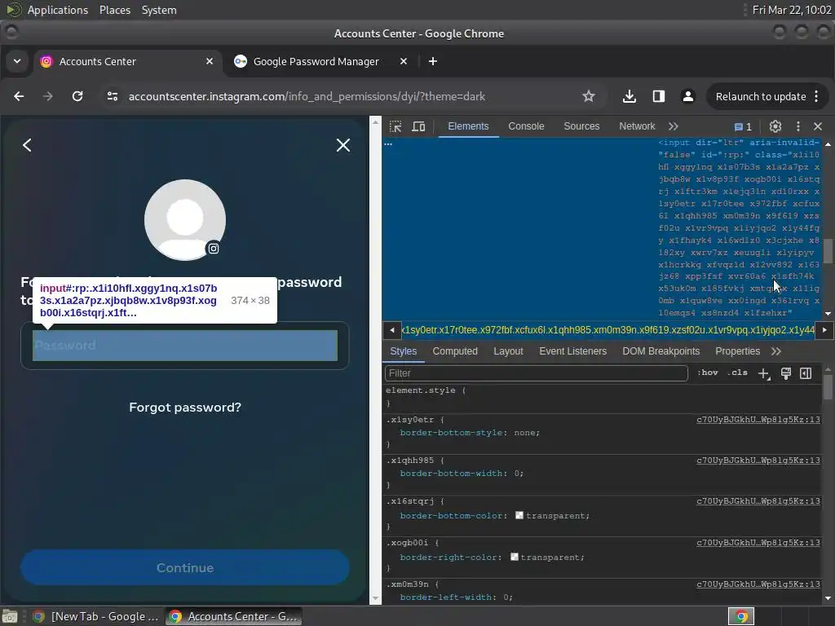
Task: Open the Properties tab
Action: [737, 351]
